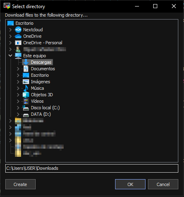Image resolution: width=184 pixels, height=197 pixels.
Task: Click the Disco local (C:) drive icon
Action: click(x=26, y=108)
